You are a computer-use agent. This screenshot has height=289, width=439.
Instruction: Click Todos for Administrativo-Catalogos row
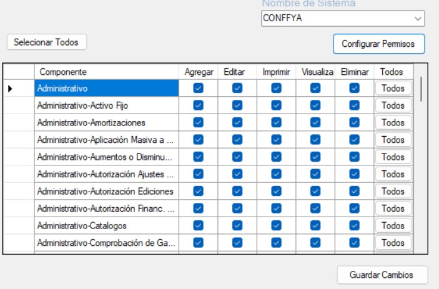pos(393,225)
